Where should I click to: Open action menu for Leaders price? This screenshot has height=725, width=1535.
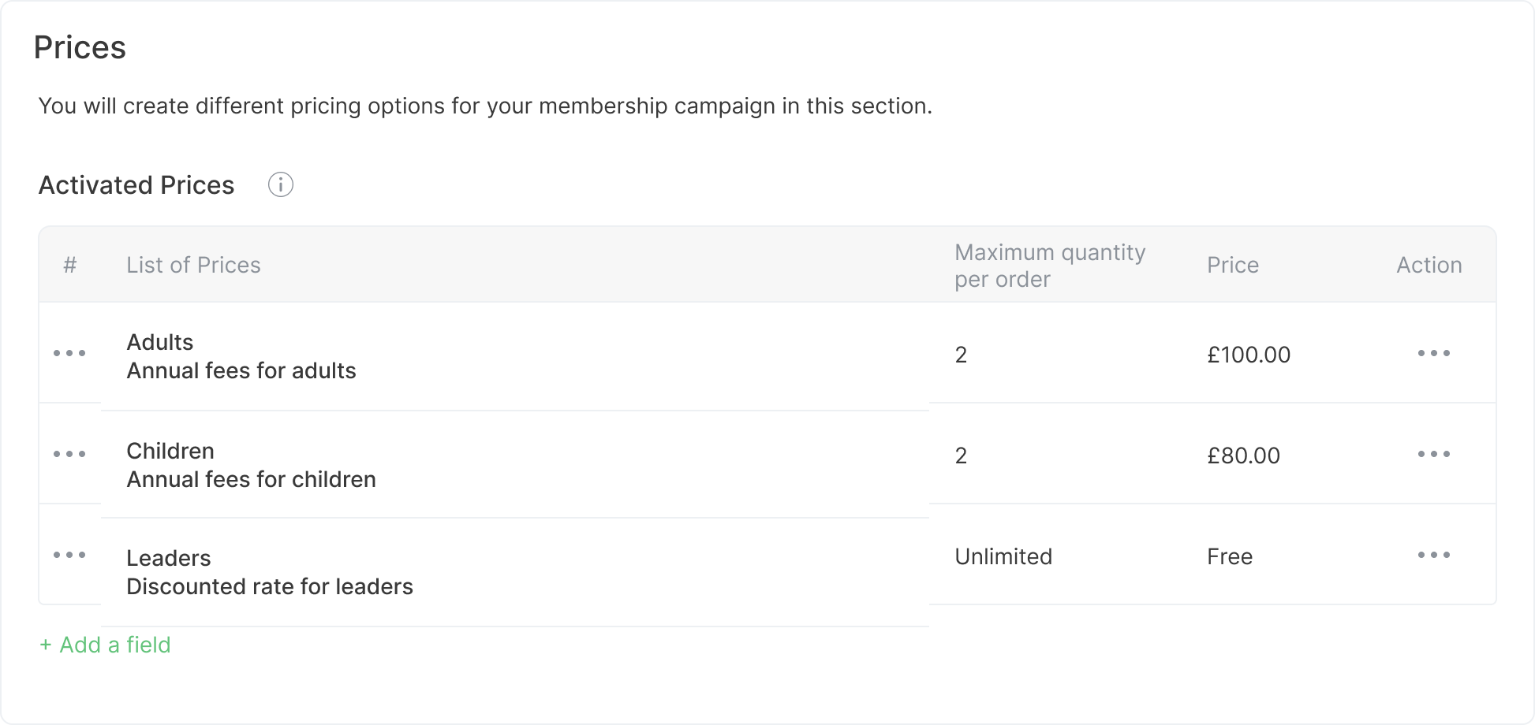click(x=1433, y=555)
